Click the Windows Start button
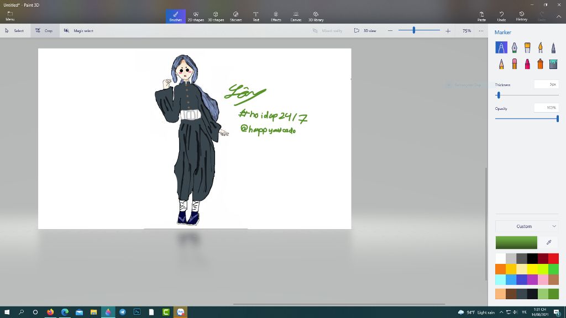This screenshot has height=318, width=566. (7, 312)
